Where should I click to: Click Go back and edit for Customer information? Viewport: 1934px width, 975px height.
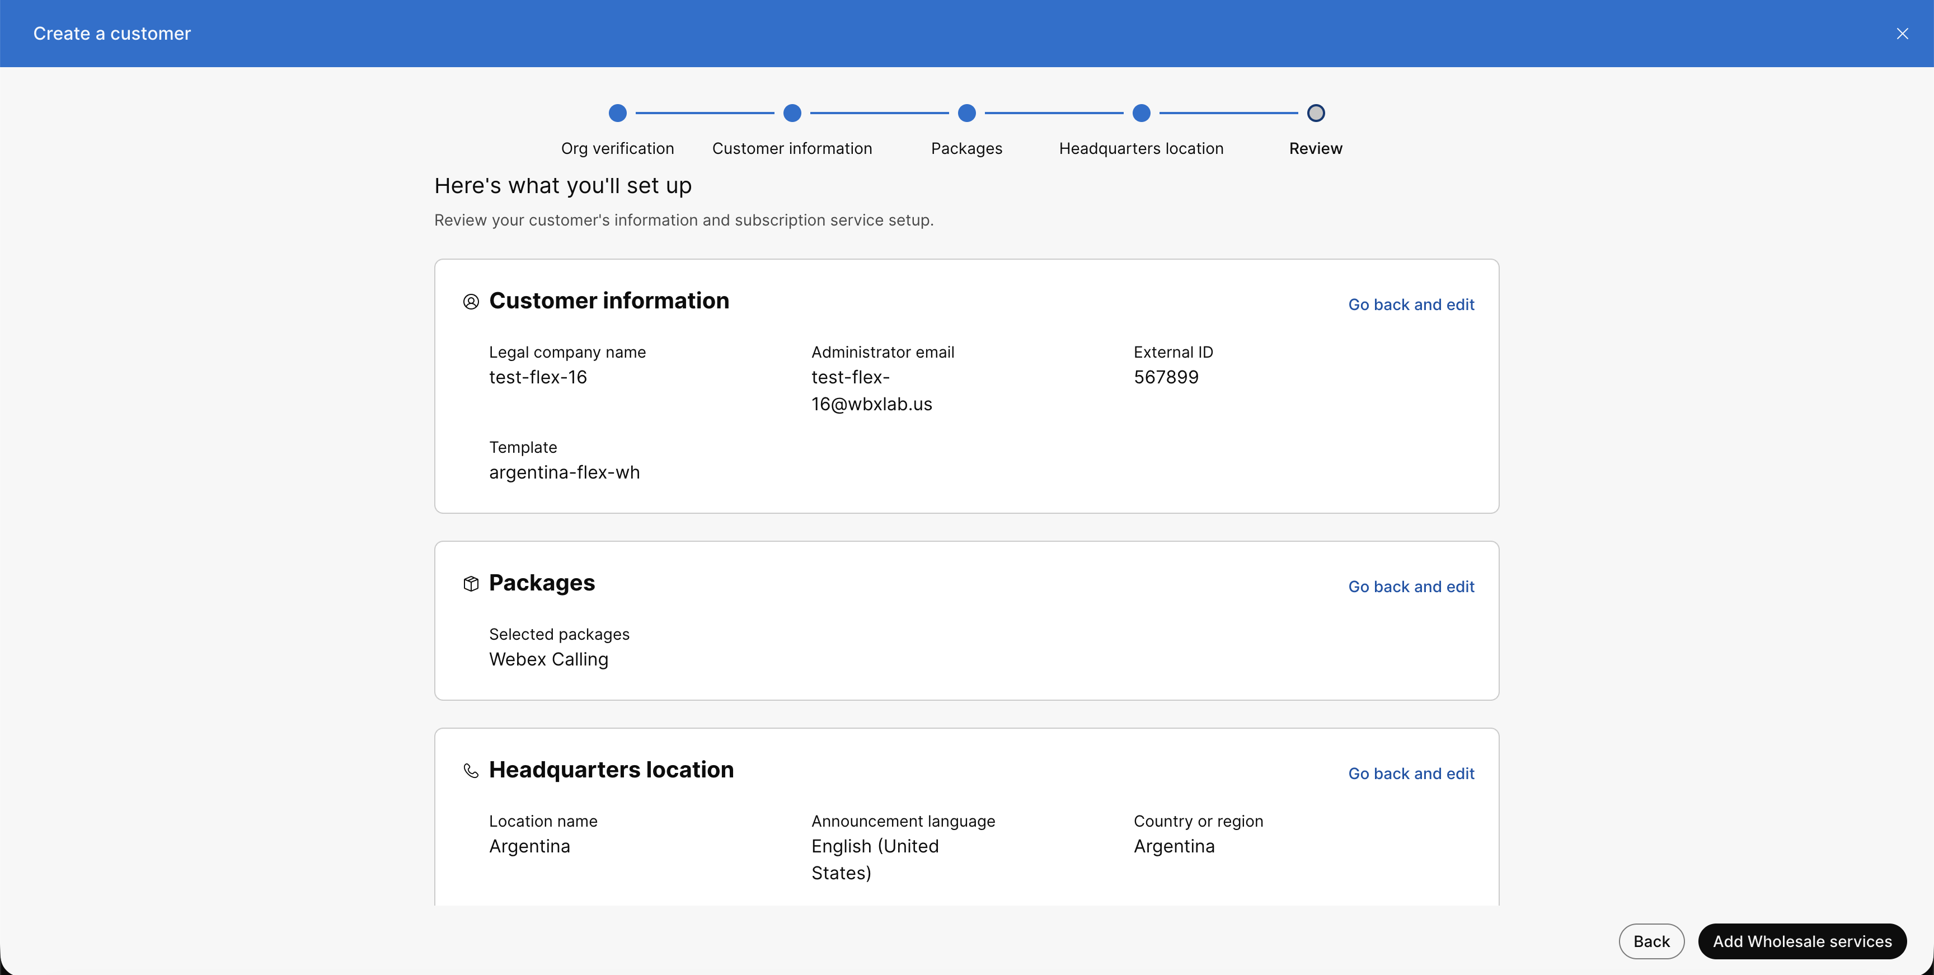pyautogui.click(x=1411, y=304)
